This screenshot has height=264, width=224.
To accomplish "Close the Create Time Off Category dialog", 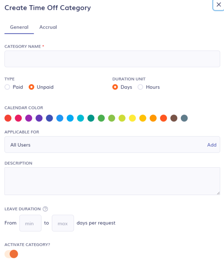I will [218, 5].
